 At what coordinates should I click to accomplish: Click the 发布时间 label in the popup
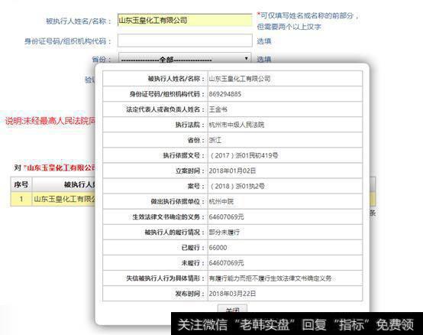[x=189, y=294]
